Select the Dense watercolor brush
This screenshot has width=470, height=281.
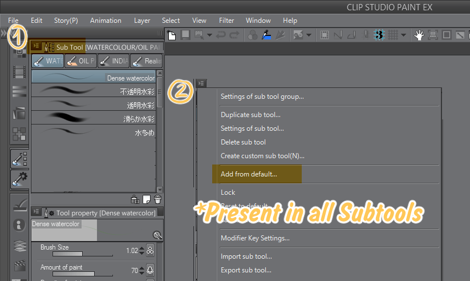[94, 78]
